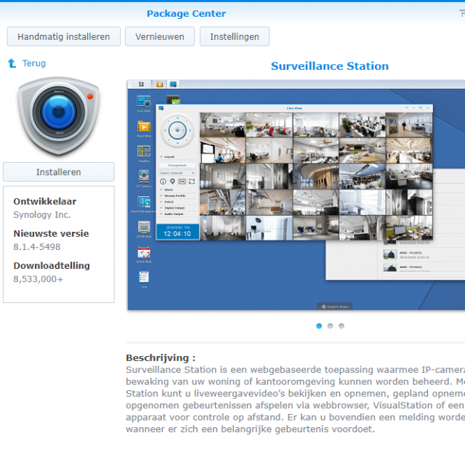Viewport: 465px width, 465px height.
Task: Select the download count 8,533,000+
Action: (39, 279)
